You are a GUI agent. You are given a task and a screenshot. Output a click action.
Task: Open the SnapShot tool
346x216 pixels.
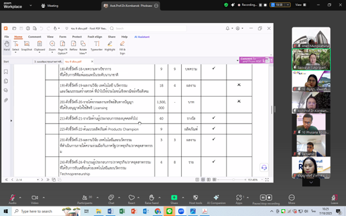(26, 46)
